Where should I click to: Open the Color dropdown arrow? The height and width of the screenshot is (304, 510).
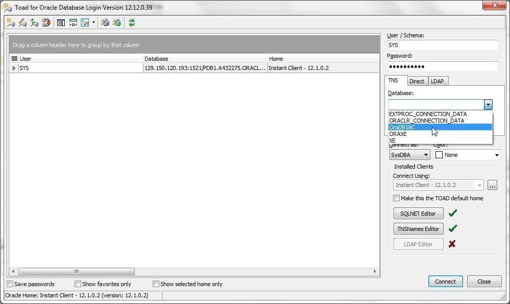coord(497,155)
